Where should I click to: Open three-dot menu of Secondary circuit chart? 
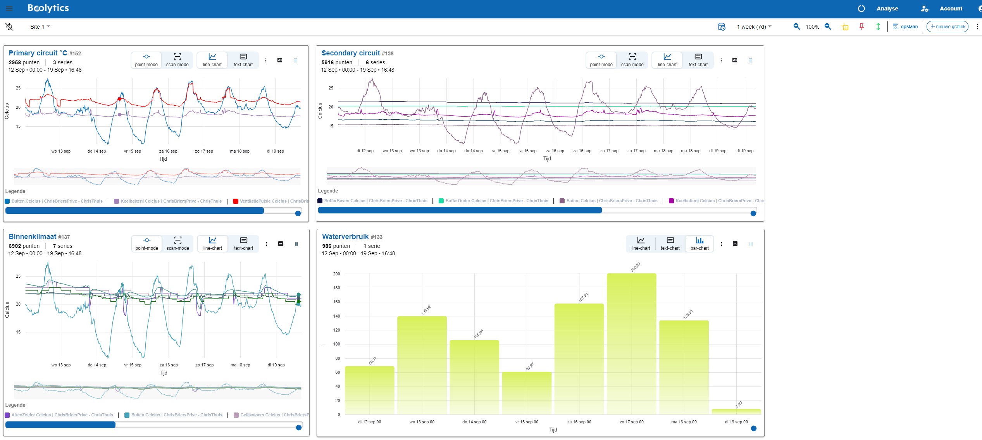[721, 60]
